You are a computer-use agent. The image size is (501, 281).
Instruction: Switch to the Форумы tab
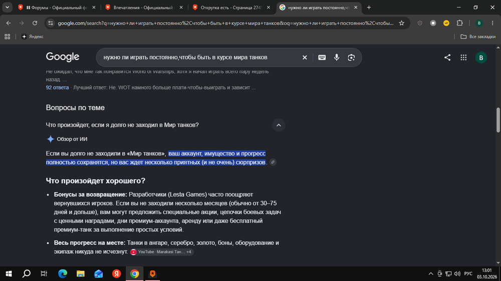point(57,7)
